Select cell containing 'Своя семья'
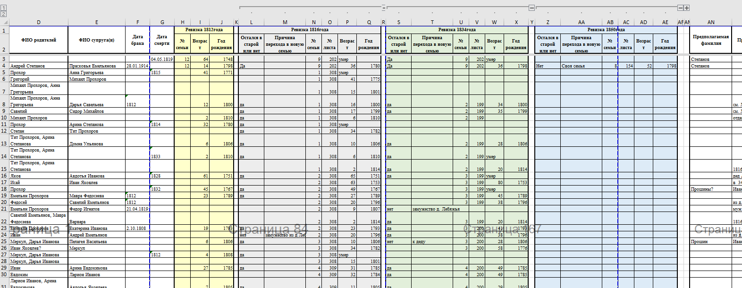742x288 pixels. pyautogui.click(x=581, y=66)
